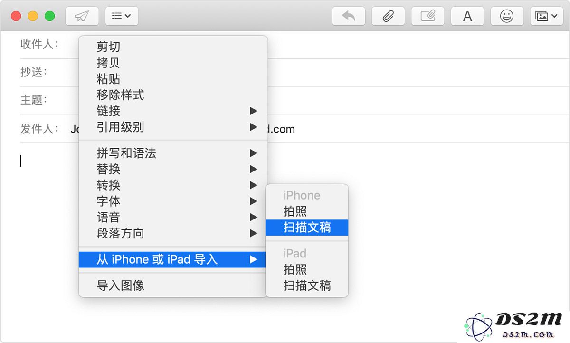The image size is (570, 343).
Task: Click the red close window button
Action: (16, 16)
